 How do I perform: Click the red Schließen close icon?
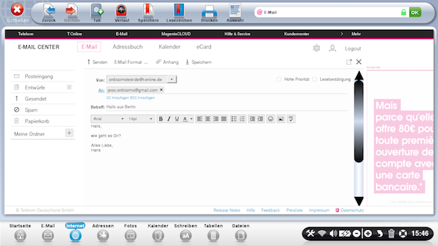tap(18, 9)
